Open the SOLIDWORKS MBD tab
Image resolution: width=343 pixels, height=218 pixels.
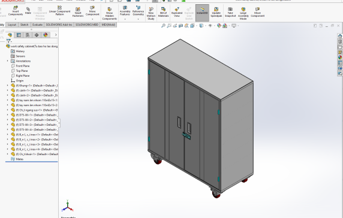(86, 25)
